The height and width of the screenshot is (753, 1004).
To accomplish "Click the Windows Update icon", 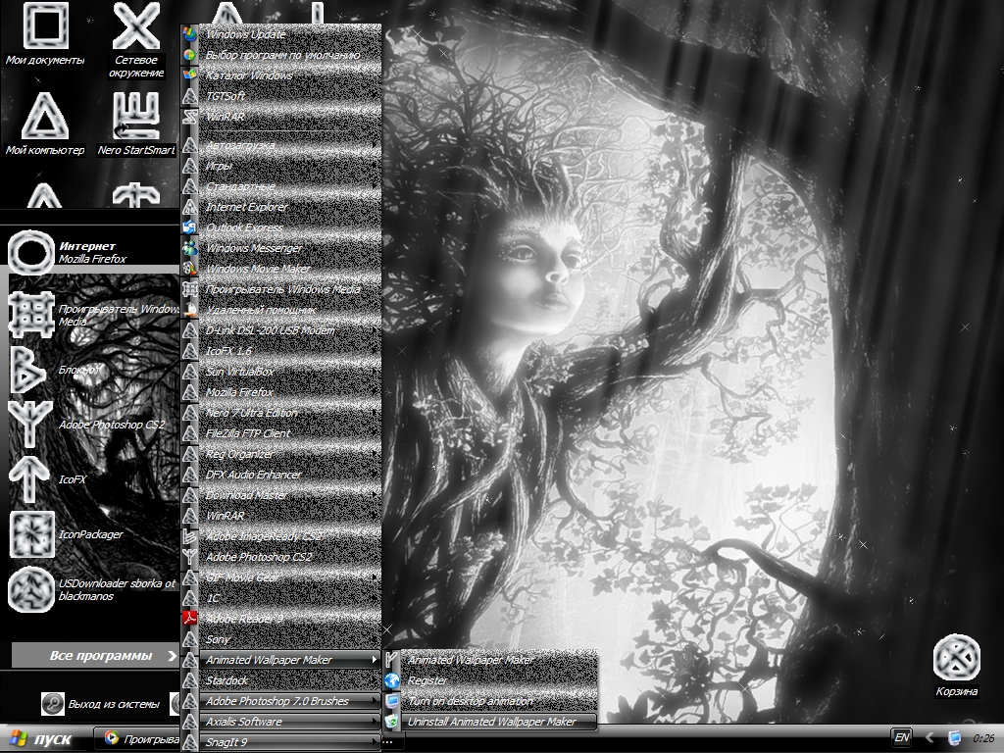I will pos(189,34).
